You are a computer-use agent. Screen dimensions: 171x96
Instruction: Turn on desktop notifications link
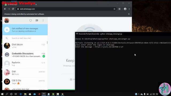24,31
